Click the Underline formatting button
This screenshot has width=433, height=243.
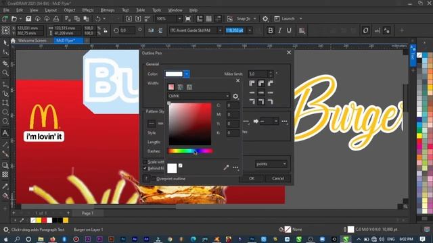pyautogui.click(x=289, y=30)
